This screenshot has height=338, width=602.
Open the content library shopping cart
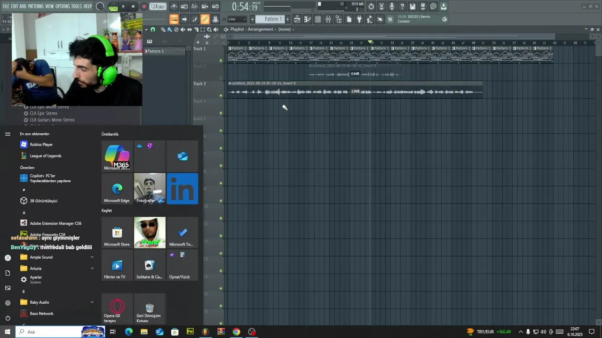(390, 19)
